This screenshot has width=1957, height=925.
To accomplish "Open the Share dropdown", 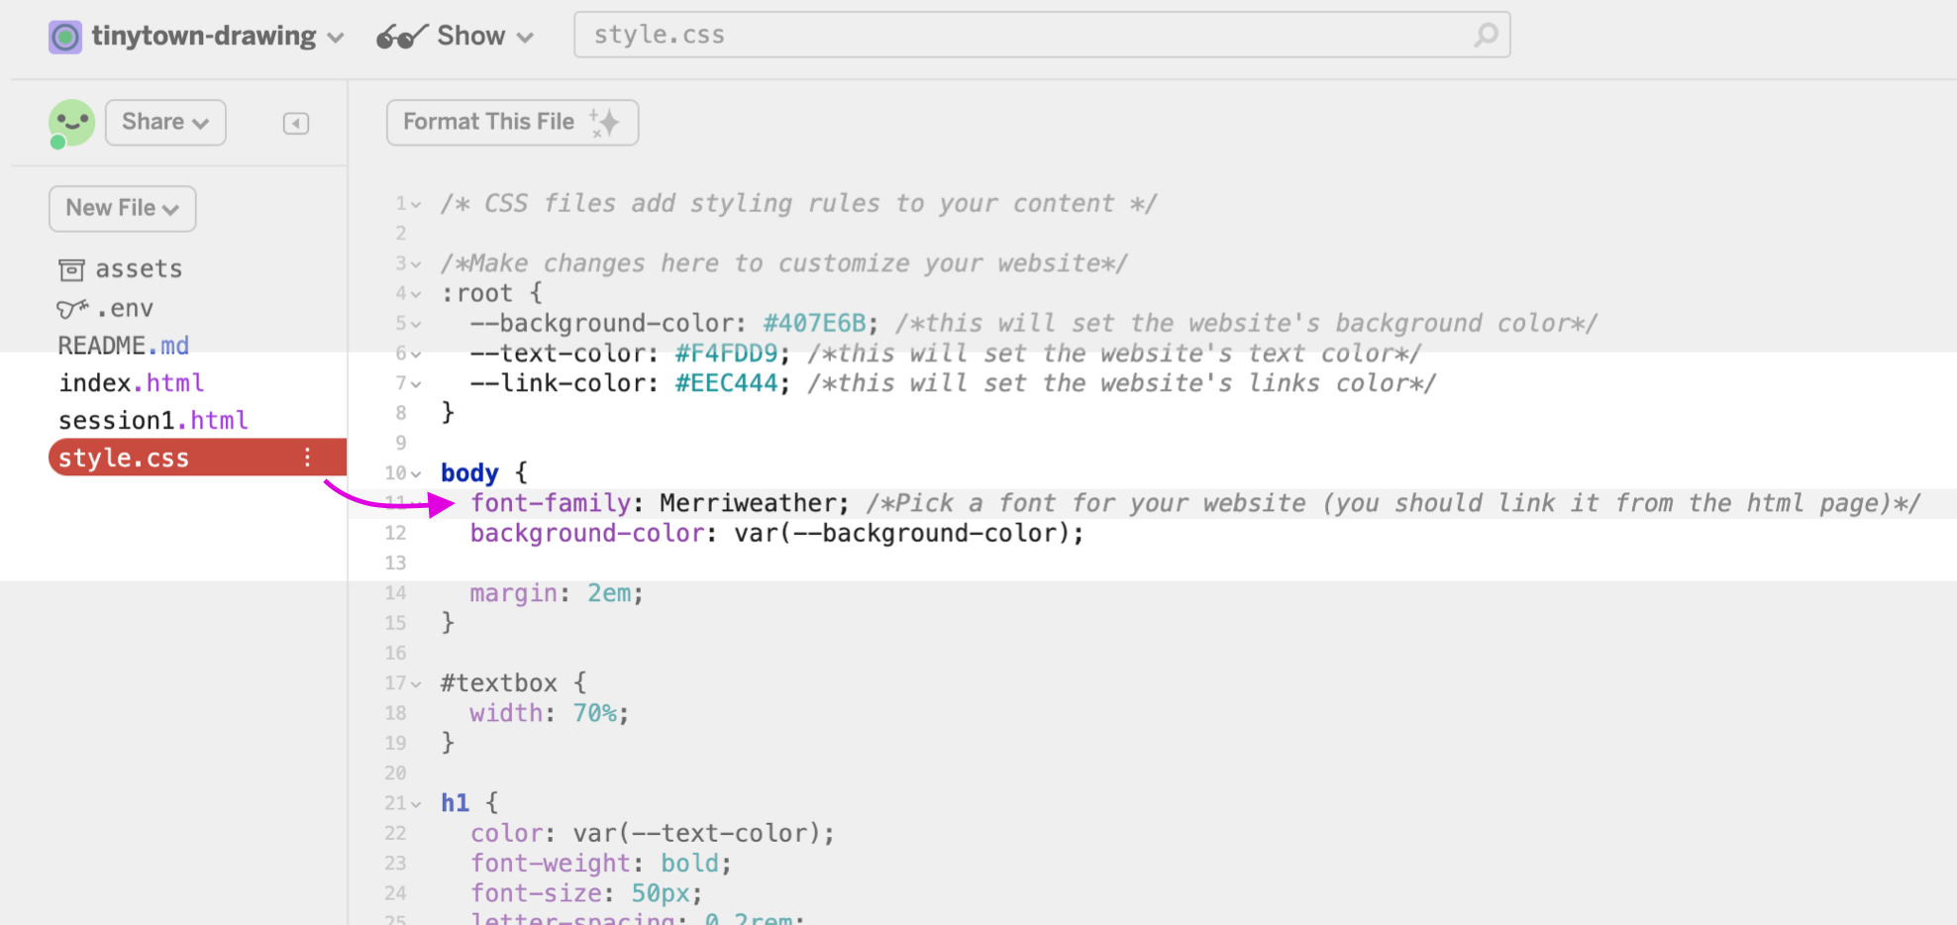I will [x=164, y=122].
